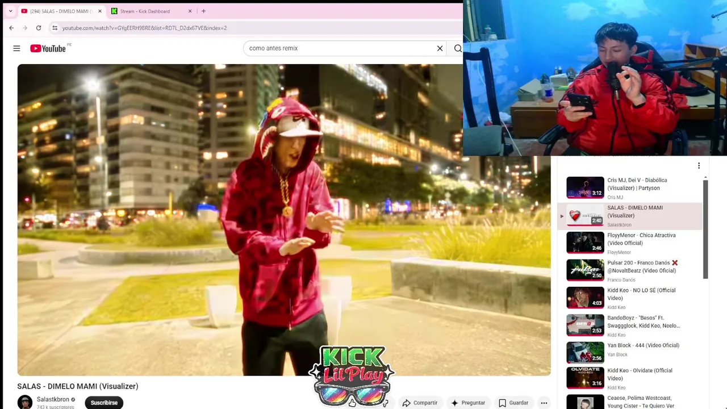
Task: Open playlist options three-dot menu
Action: coord(699,166)
